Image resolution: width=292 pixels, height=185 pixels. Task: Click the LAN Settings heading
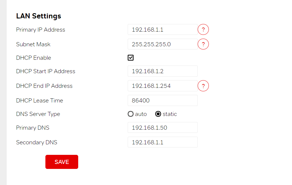(39, 16)
